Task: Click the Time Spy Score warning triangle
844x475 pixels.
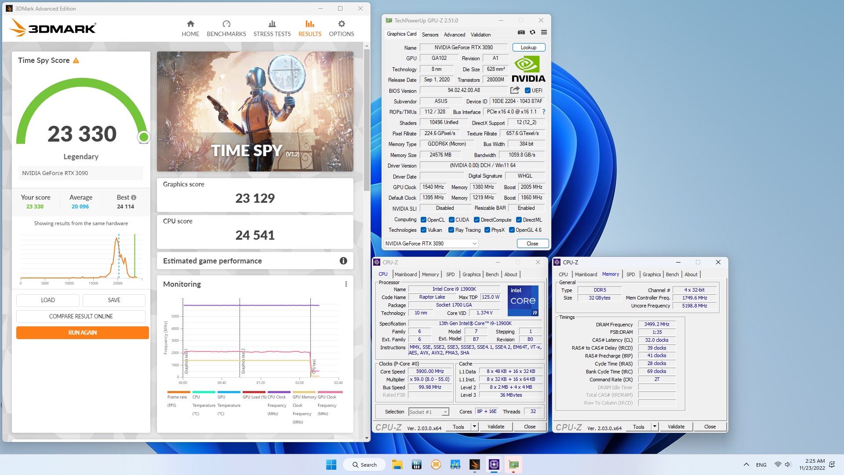Action: (x=76, y=61)
